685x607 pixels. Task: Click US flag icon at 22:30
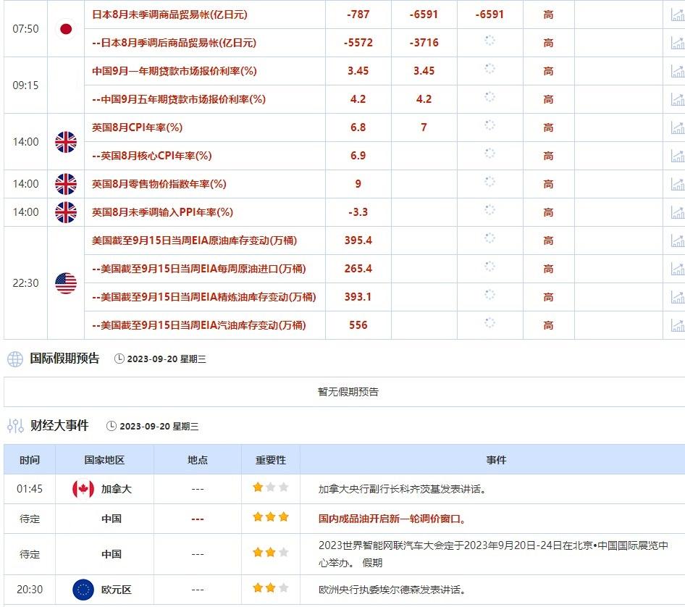point(66,283)
